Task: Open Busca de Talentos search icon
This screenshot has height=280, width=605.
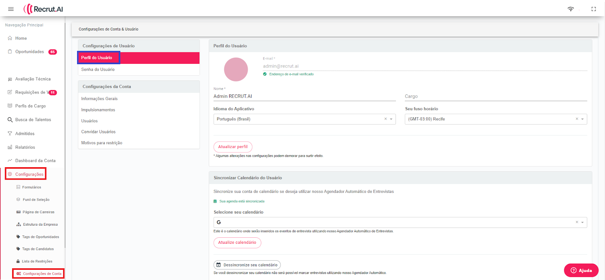Action: pos(10,120)
